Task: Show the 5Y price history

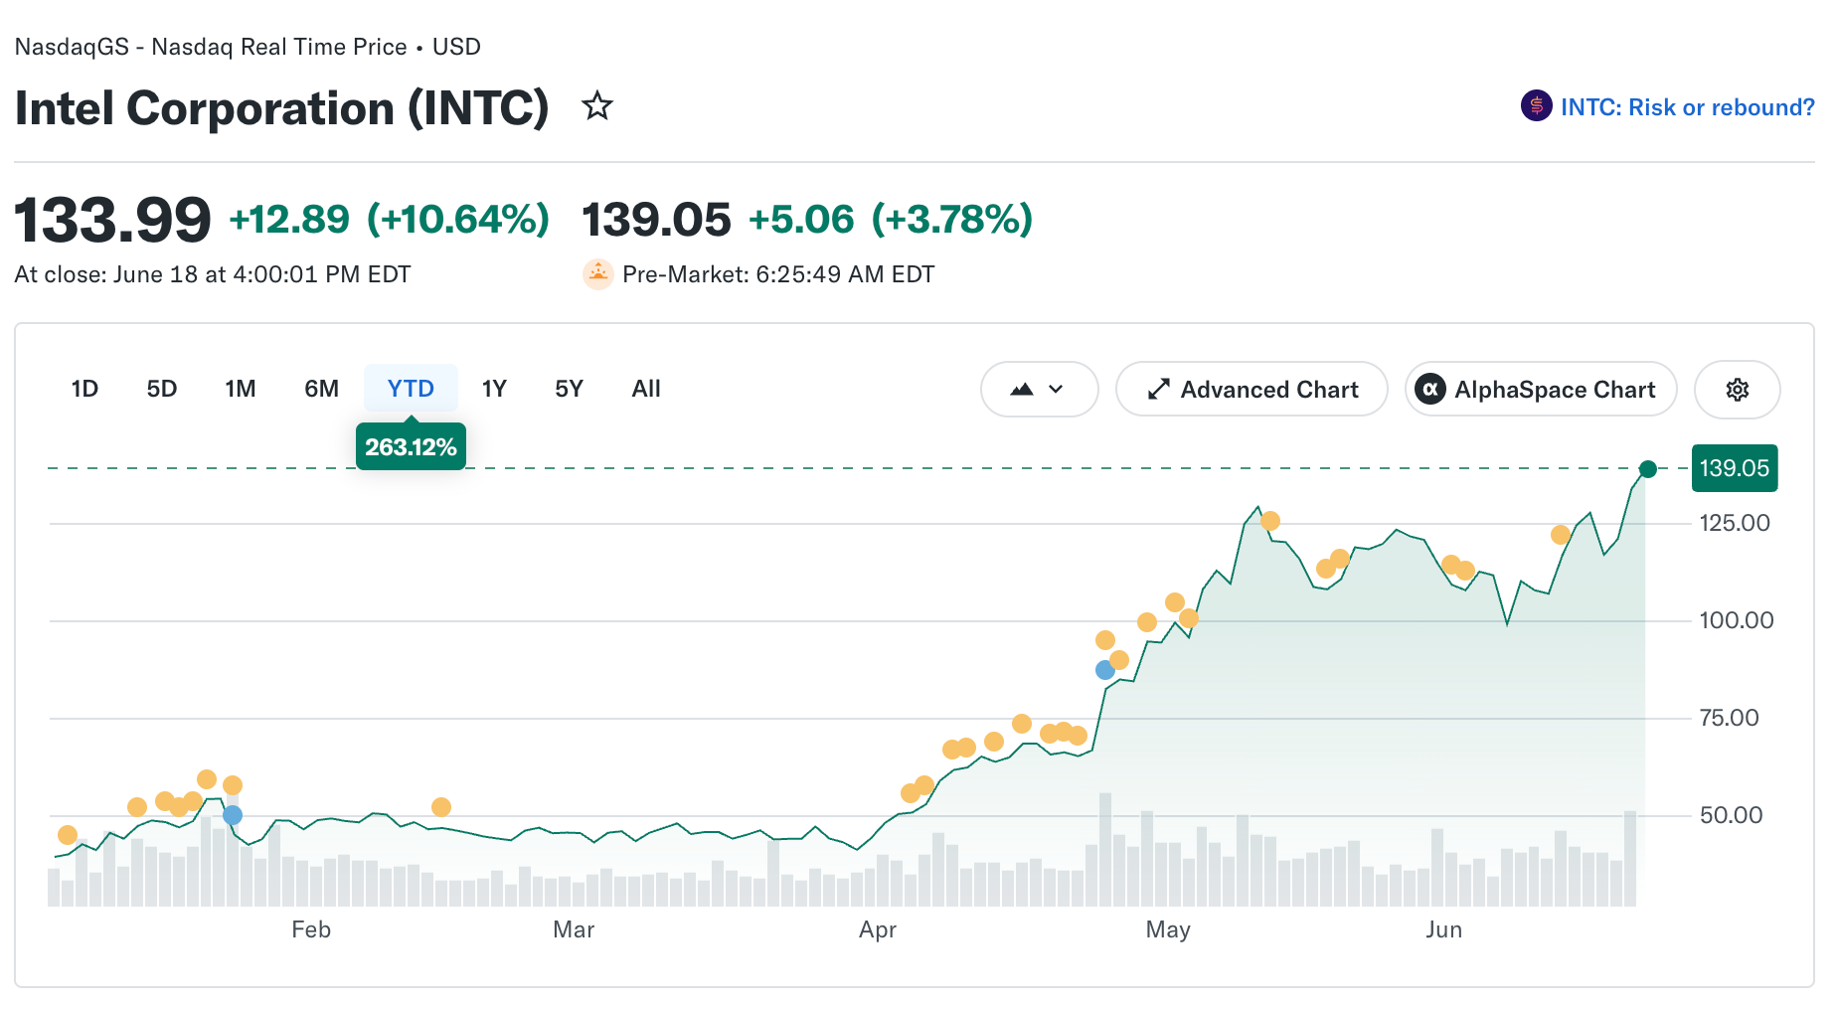Action: pyautogui.click(x=569, y=389)
